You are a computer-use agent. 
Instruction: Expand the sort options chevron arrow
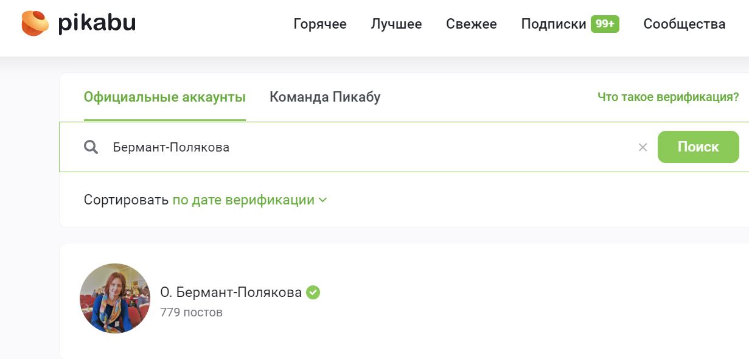[x=323, y=200]
